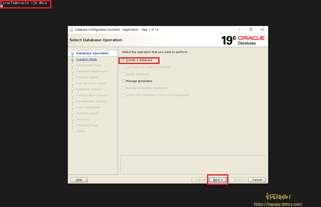Click the Deployment Type step

[x=89, y=65]
